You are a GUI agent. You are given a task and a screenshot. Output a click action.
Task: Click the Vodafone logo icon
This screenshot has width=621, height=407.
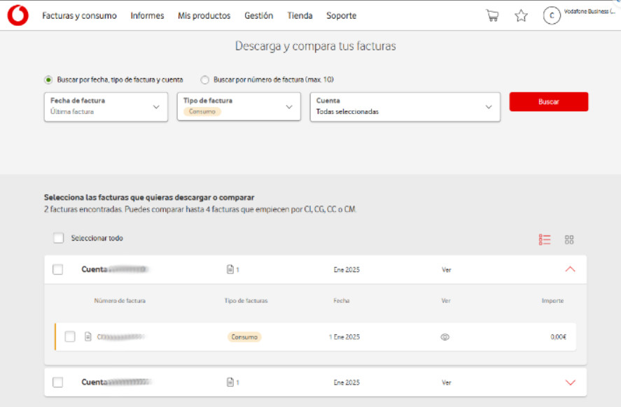18,15
